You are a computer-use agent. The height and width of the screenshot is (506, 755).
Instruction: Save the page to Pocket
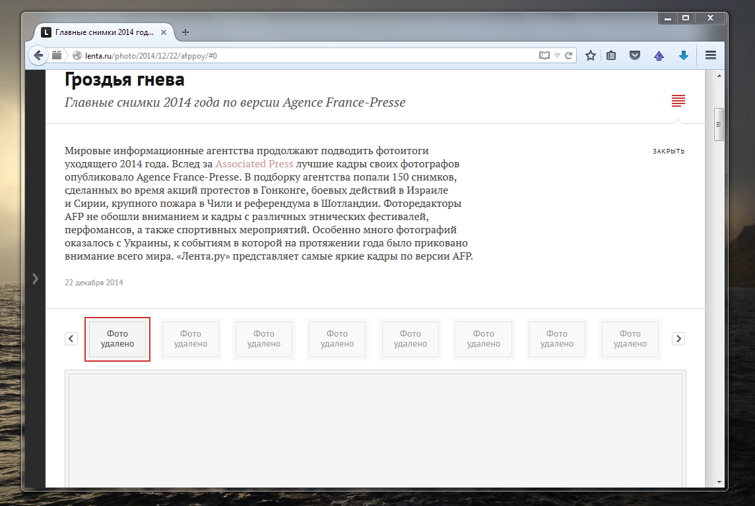click(x=635, y=55)
